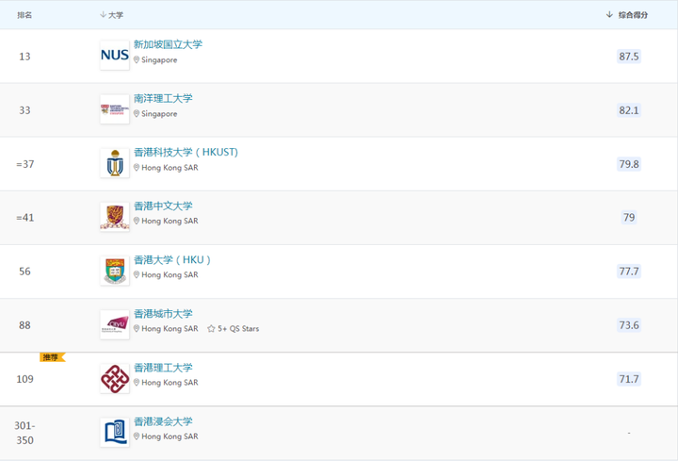Click Hong Kong SAR under 香港理工大学
The image size is (678, 461).
click(169, 383)
